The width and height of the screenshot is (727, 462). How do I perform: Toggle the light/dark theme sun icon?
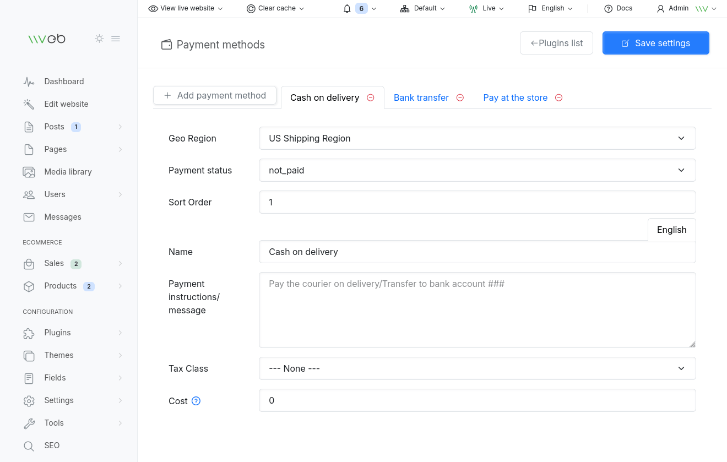[x=99, y=39]
